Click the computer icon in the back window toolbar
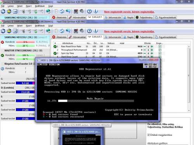Image resolution: width=194 pixels, height=145 pixels. click(76, 11)
